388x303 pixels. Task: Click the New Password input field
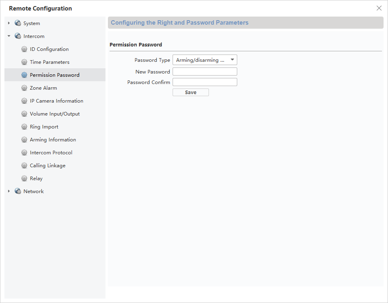click(x=205, y=72)
